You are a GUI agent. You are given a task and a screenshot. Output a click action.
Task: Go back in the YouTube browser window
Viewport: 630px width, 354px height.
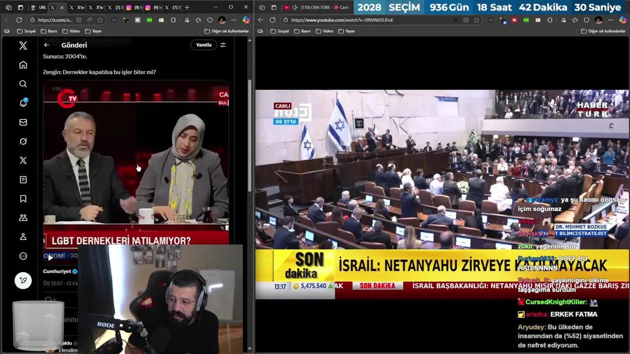pyautogui.click(x=260, y=20)
